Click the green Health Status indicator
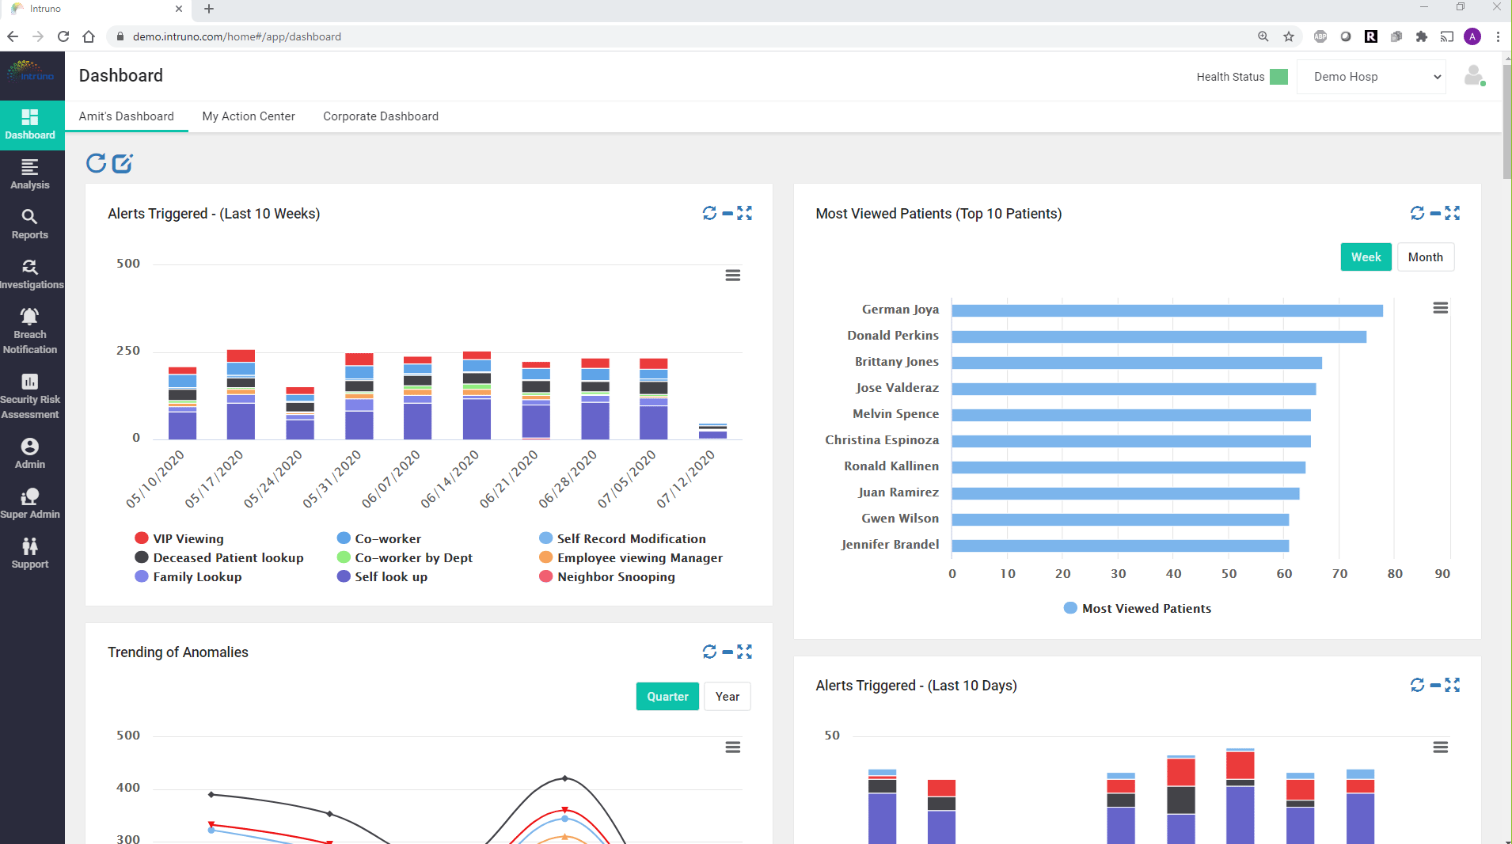Image resolution: width=1512 pixels, height=844 pixels. point(1278,77)
